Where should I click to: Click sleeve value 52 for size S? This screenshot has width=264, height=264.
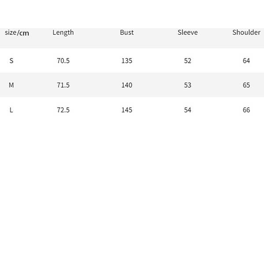(188, 61)
